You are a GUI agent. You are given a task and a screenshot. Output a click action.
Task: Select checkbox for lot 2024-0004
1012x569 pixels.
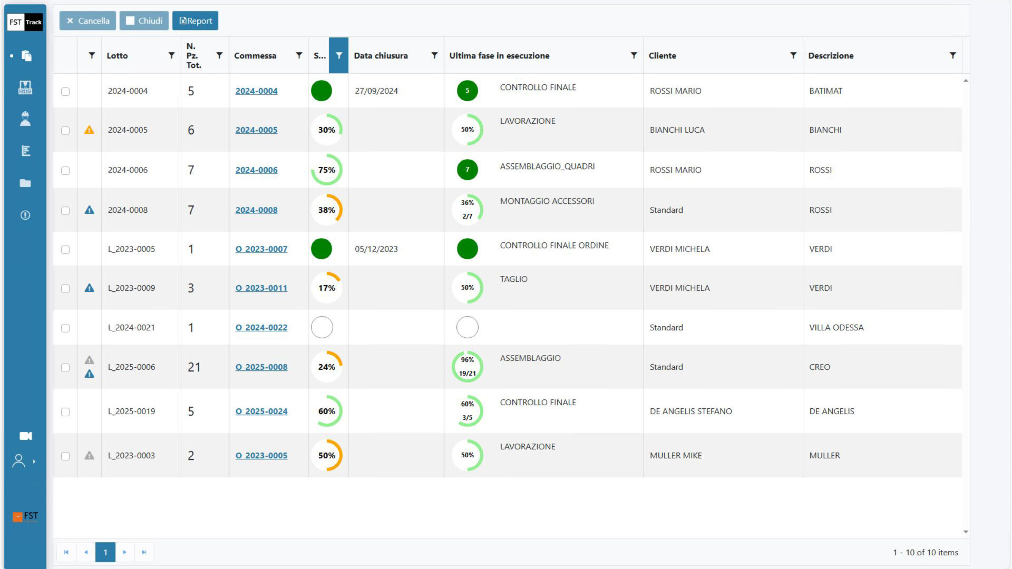tap(65, 92)
